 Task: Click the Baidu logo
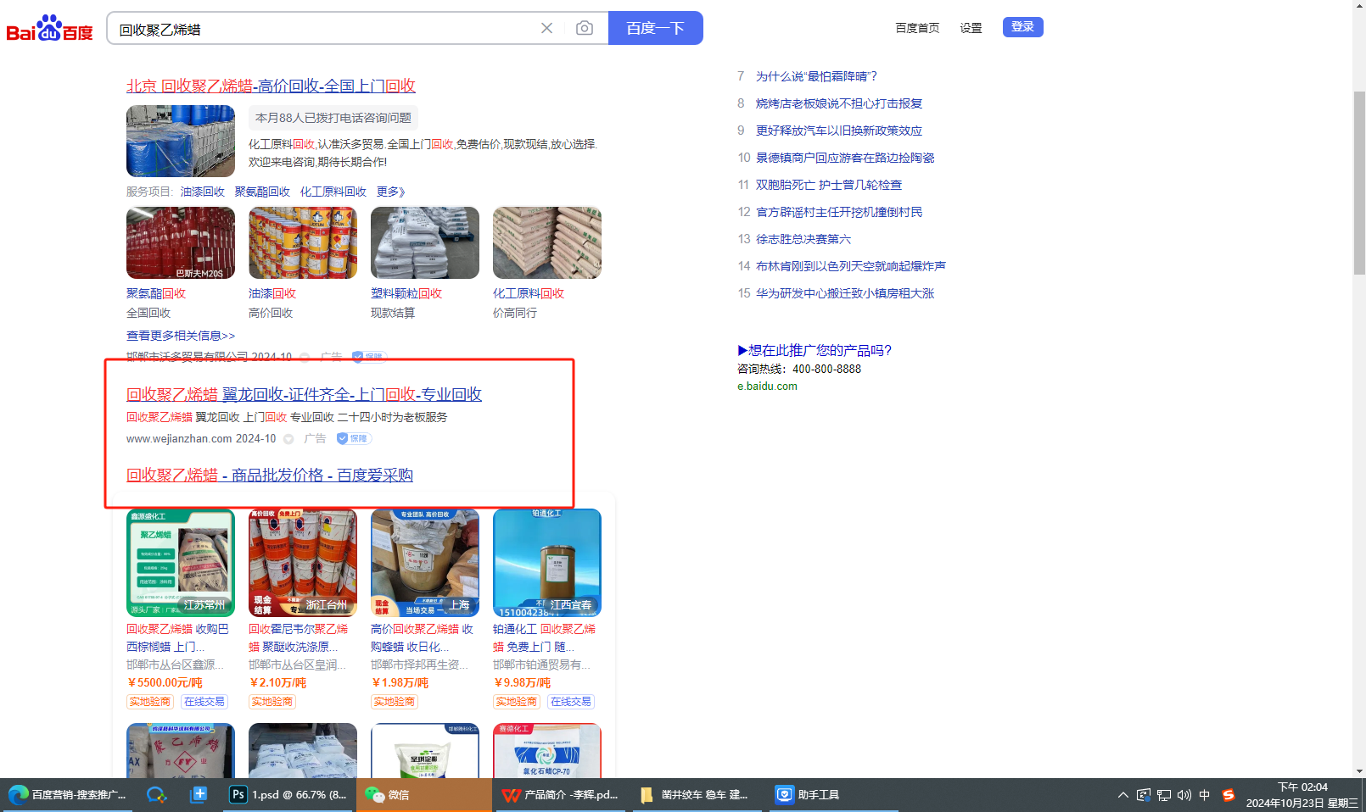point(49,28)
